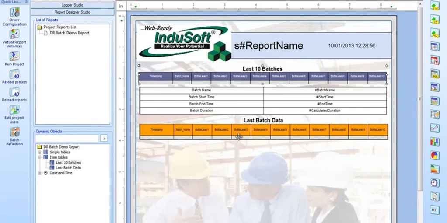The image size is (447, 223).
Task: Click the Run Project icon
Action: click(x=14, y=56)
